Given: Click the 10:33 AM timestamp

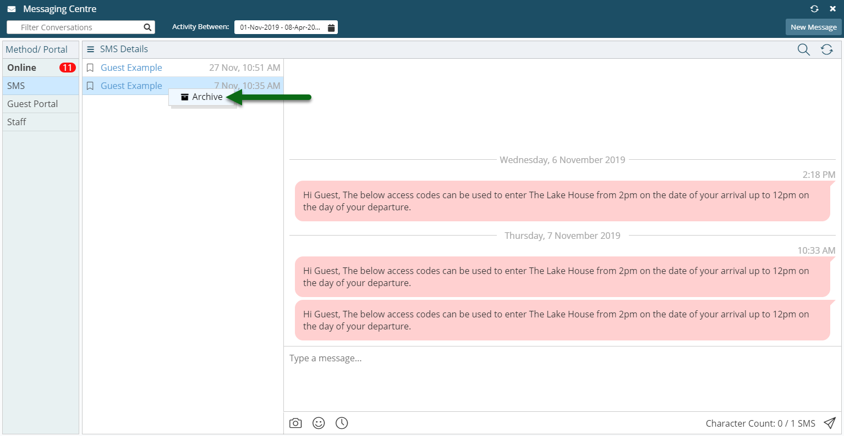Looking at the screenshot, I should [x=816, y=250].
